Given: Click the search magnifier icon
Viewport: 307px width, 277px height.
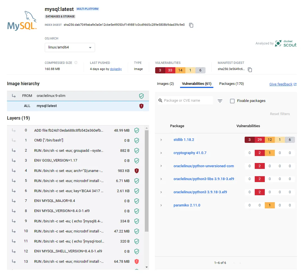Looking at the screenshot, I should (160, 101).
